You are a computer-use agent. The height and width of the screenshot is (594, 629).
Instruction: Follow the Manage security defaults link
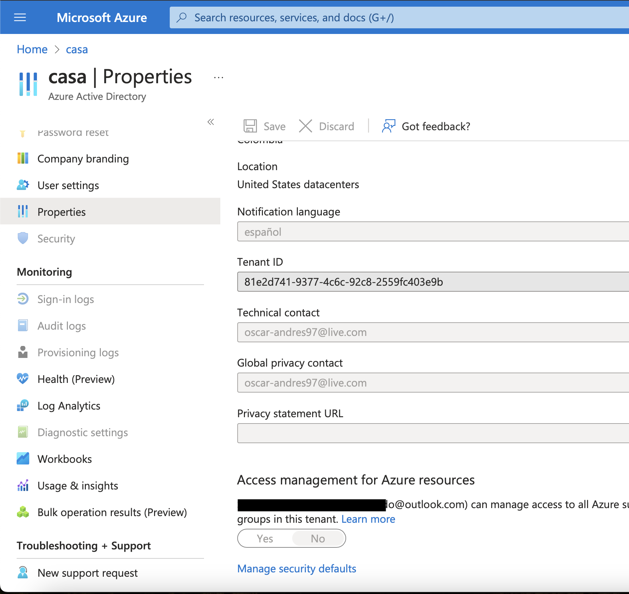coord(297,568)
